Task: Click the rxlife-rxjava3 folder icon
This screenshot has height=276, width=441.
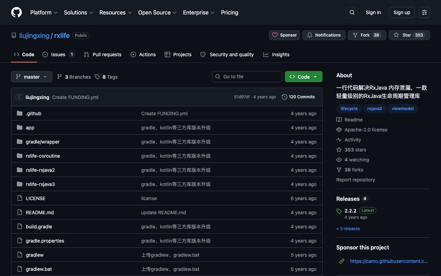Action: click(x=20, y=184)
